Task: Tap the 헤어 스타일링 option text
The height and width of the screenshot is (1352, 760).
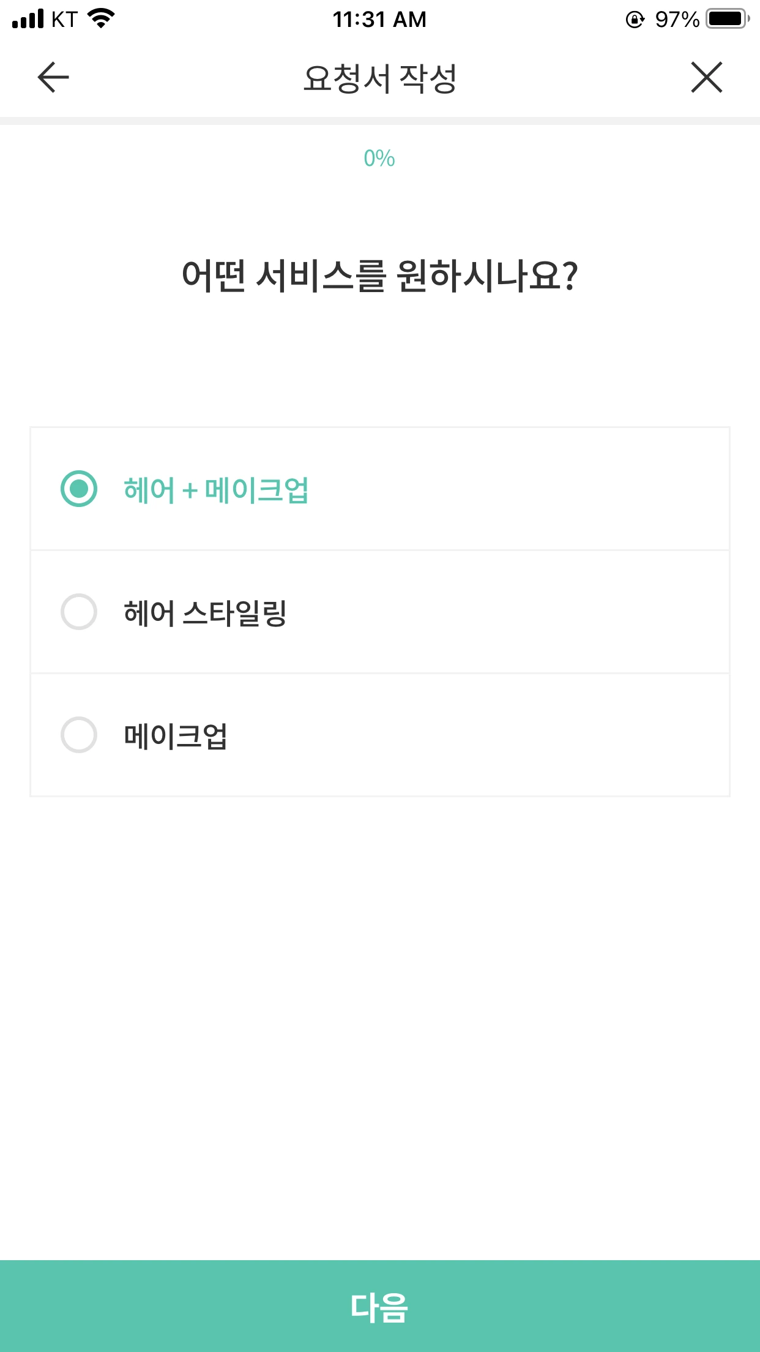Action: pos(206,613)
